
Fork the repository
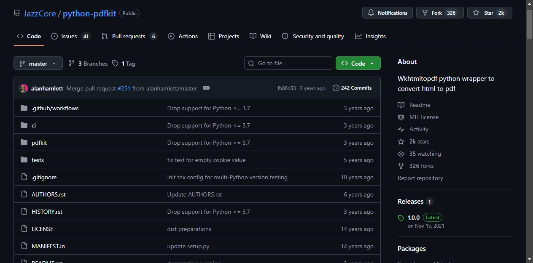pos(440,13)
